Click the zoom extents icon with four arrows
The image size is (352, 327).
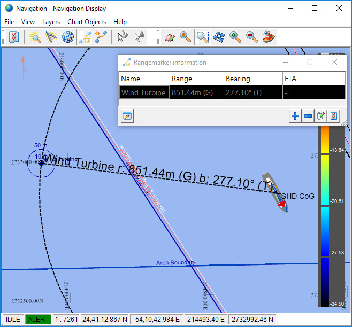point(218,37)
